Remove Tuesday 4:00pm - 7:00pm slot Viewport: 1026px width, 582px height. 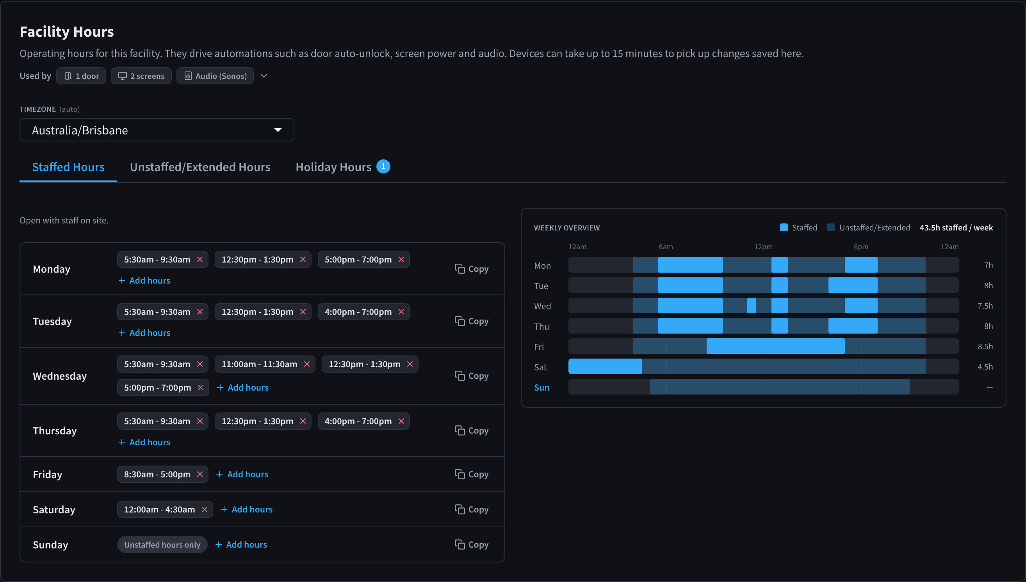401,312
